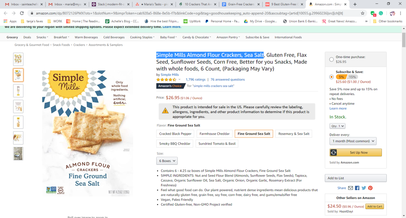Image resolution: width=406 pixels, height=218 pixels.
Task: Open Chrome Apps shortcut
Action: (10, 21)
